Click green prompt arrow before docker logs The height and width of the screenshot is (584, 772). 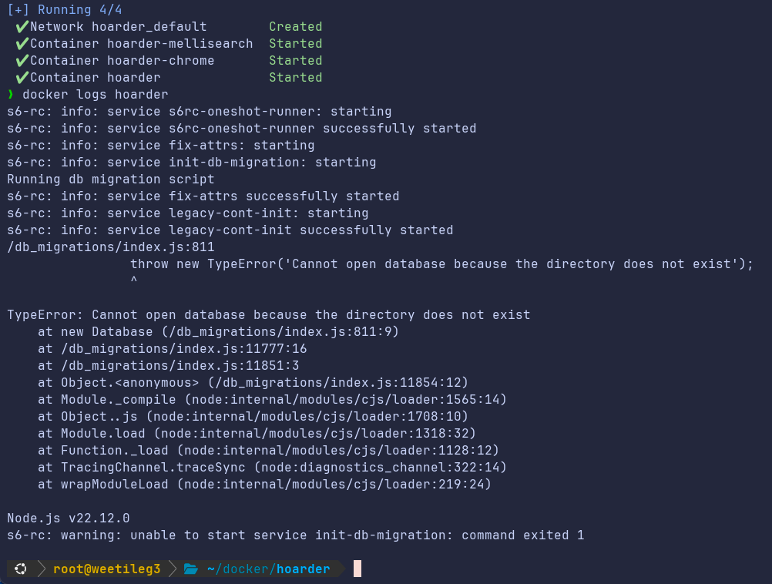(x=10, y=94)
